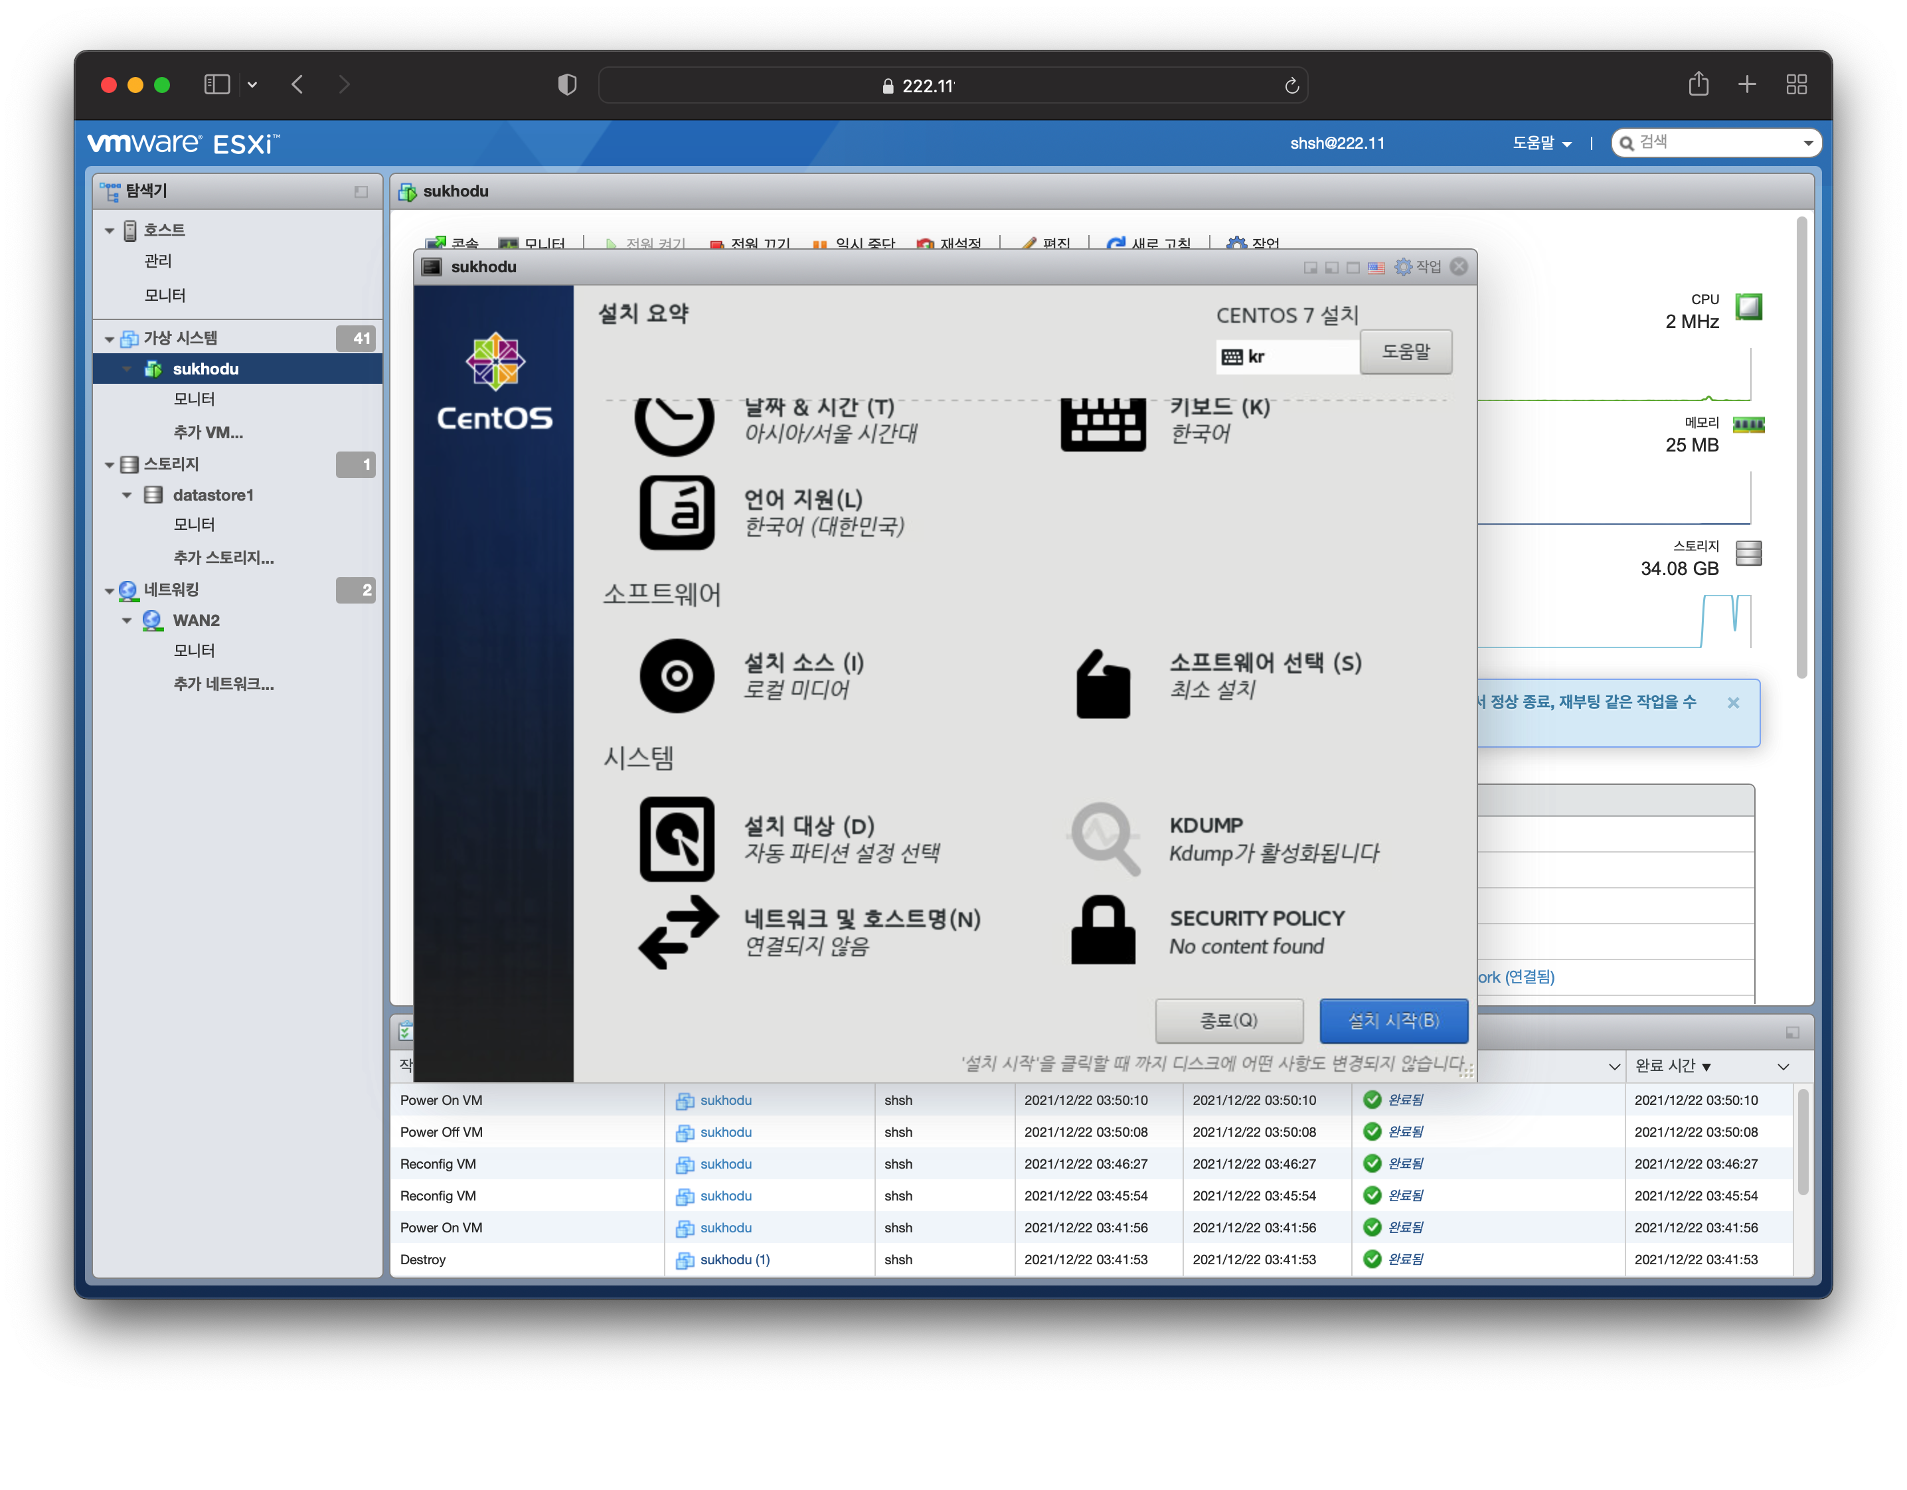This screenshot has width=1907, height=1490.
Task: Click the US flag keyboard layout icon in the console title bar
Action: click(x=1376, y=267)
